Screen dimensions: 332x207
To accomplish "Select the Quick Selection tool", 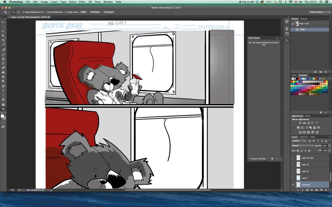I will click(3, 36).
